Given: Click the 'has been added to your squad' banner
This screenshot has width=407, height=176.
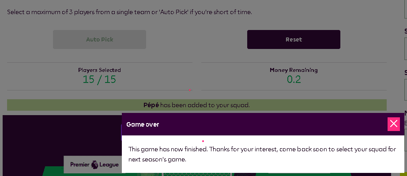Looking at the screenshot, I should click(197, 105).
